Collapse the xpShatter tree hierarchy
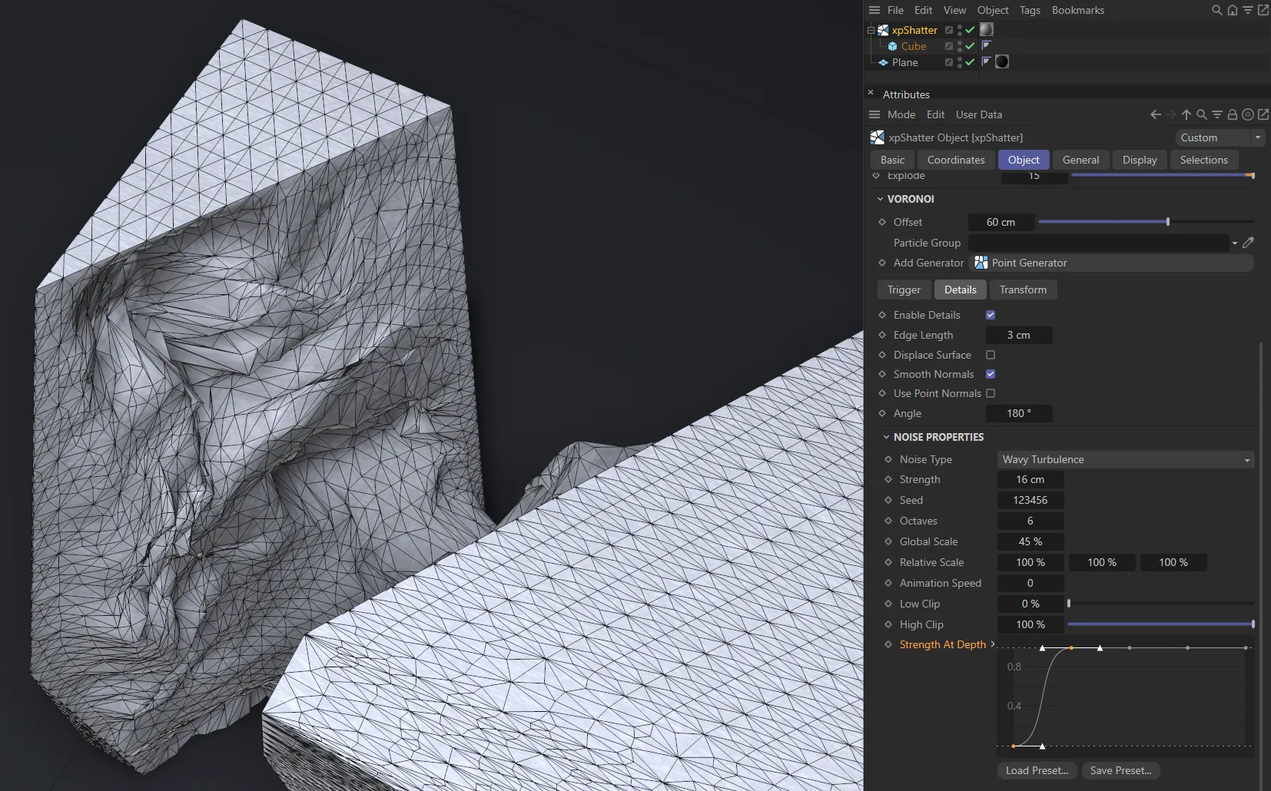1271x791 pixels. pos(871,31)
